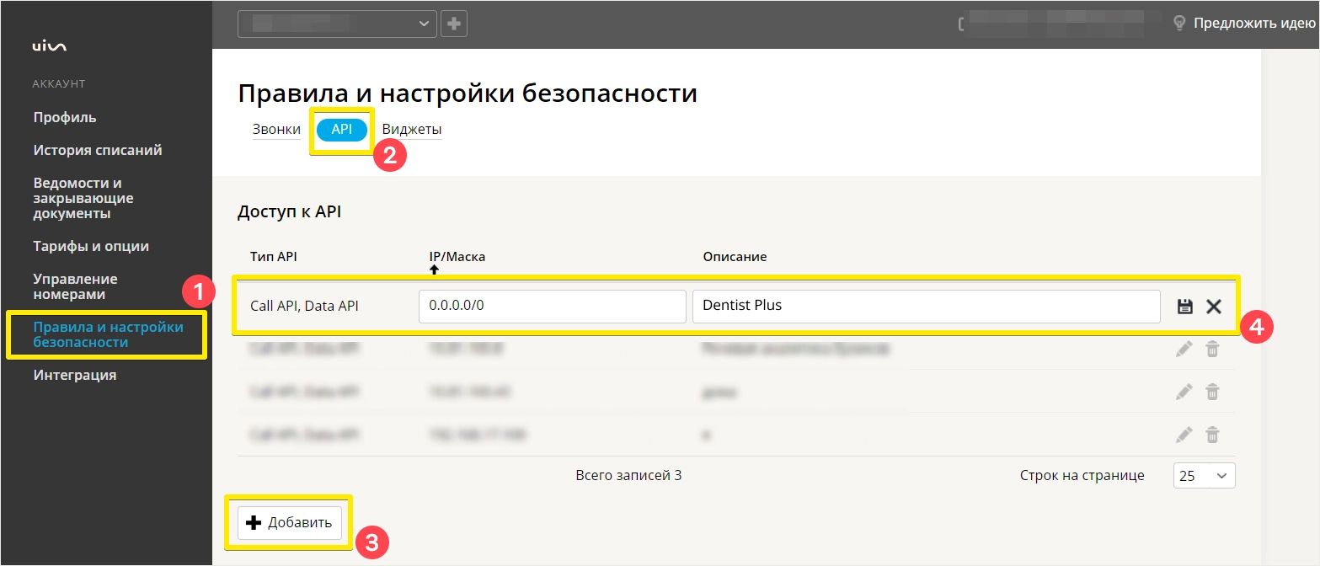Image resolution: width=1320 pixels, height=566 pixels.
Task: Open Интеграция in the sidebar
Action: point(75,375)
